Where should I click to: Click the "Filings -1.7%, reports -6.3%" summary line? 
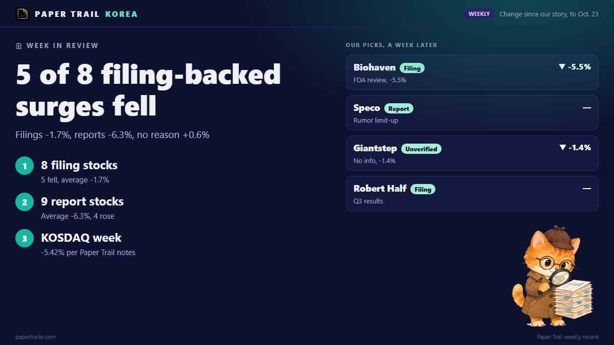(x=113, y=135)
